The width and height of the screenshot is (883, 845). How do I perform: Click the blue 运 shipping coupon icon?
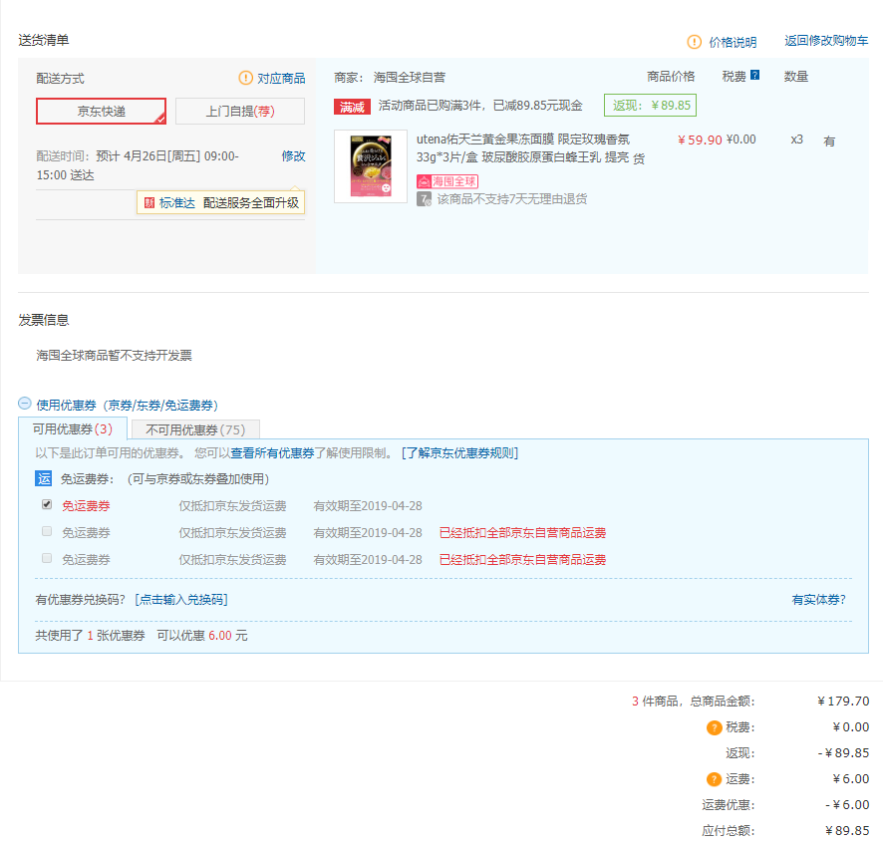coord(44,478)
